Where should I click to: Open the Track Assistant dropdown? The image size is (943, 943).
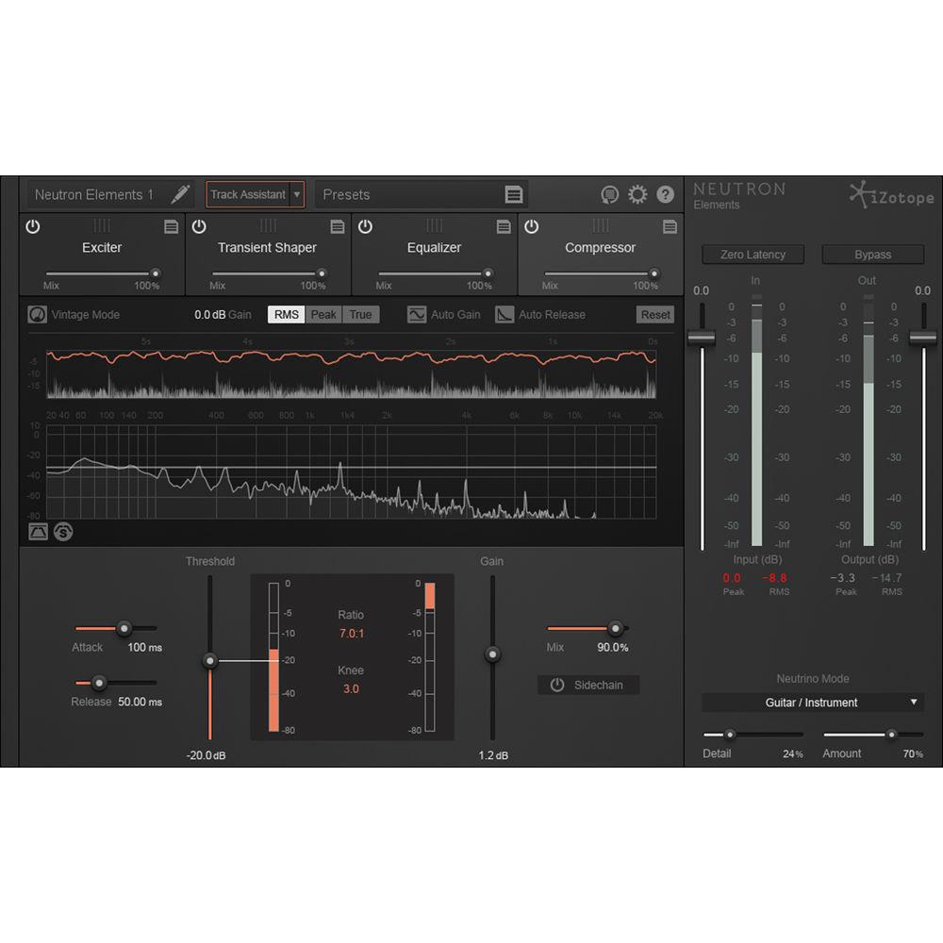click(x=298, y=194)
